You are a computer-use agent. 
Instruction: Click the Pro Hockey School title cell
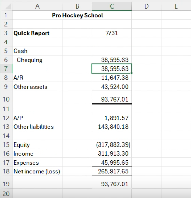(x=72, y=15)
